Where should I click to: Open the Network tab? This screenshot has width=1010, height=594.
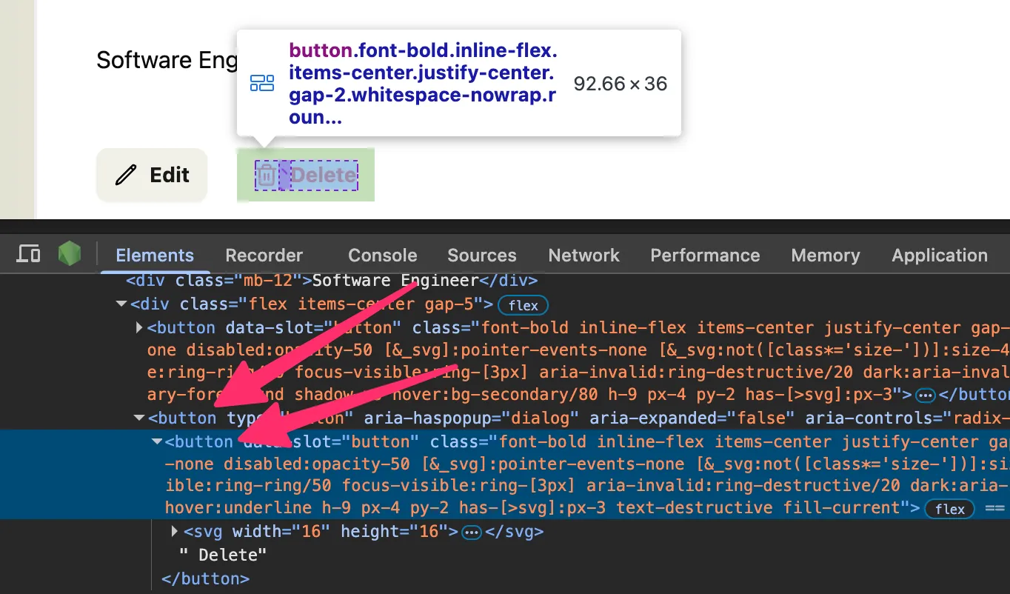[x=583, y=256]
